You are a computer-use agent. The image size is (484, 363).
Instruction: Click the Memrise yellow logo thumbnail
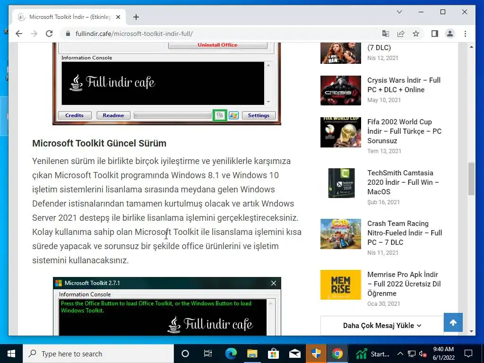340,285
